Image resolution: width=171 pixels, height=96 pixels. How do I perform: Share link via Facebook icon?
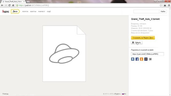[137, 59]
